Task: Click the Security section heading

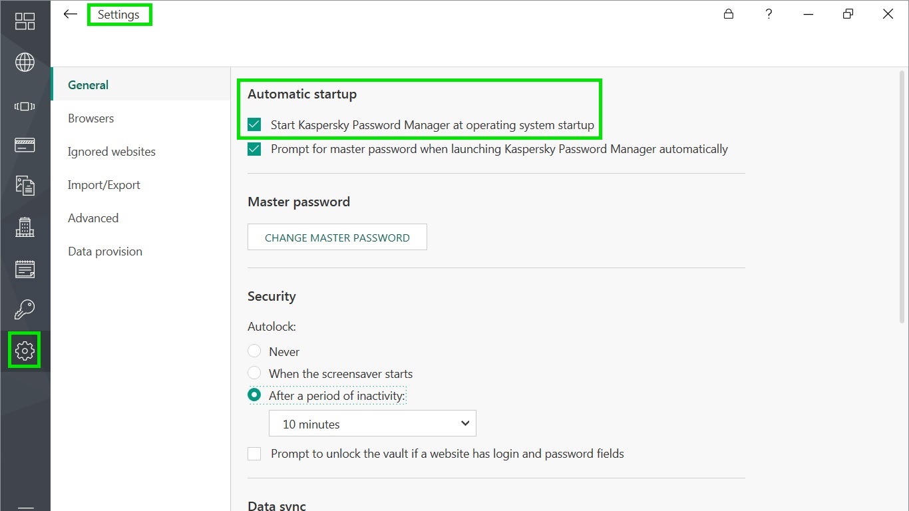Action: click(272, 297)
